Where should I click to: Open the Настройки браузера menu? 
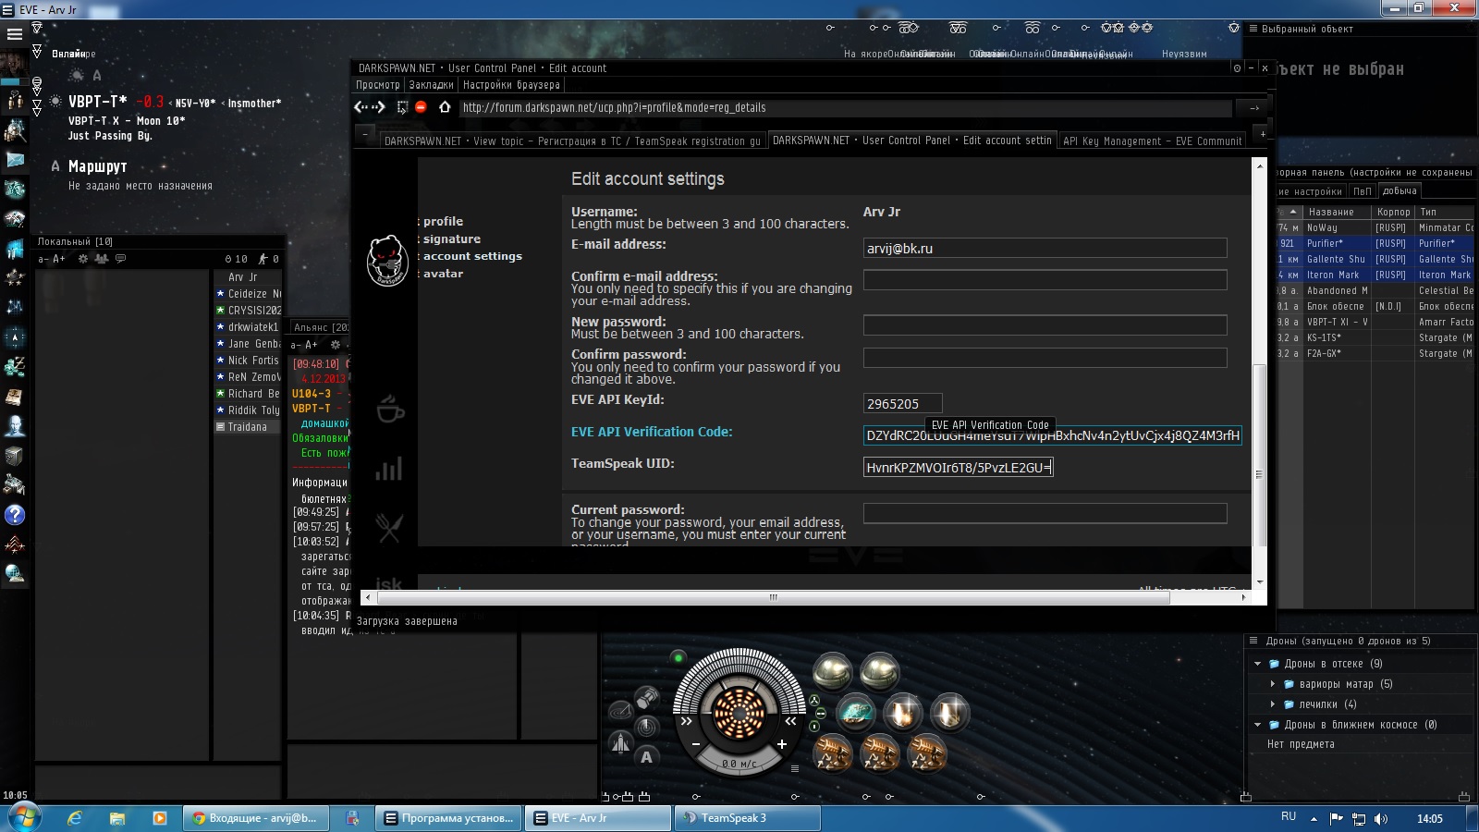[511, 85]
